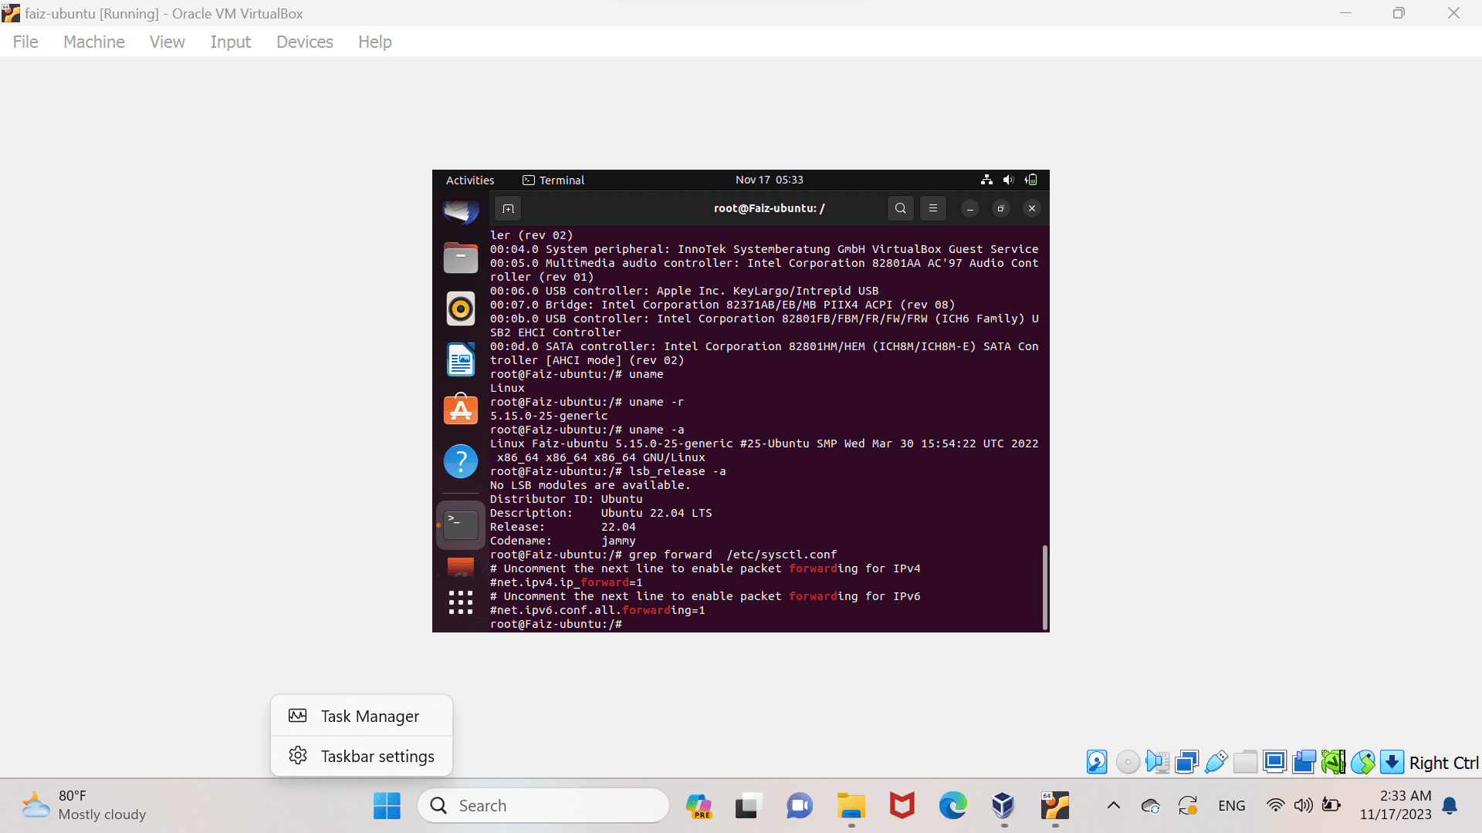This screenshot has width=1482, height=833.
Task: Launch Rhythmbox from the Ubuntu dock
Action: click(x=461, y=309)
